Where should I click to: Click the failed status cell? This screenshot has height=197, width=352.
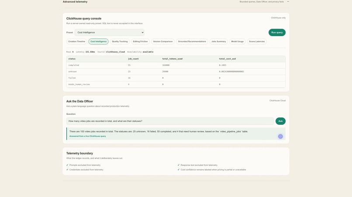(x=72, y=78)
